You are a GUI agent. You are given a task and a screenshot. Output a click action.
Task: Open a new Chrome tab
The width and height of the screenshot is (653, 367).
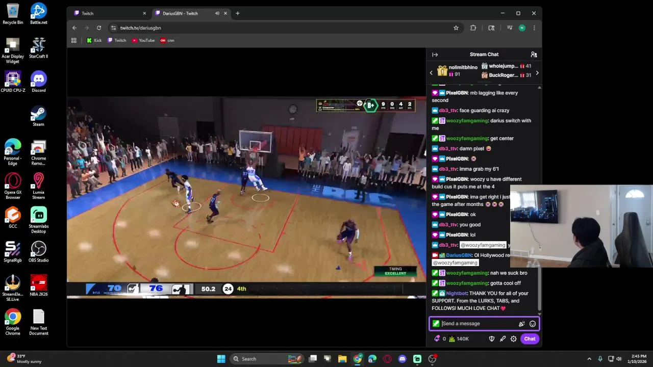tap(237, 13)
